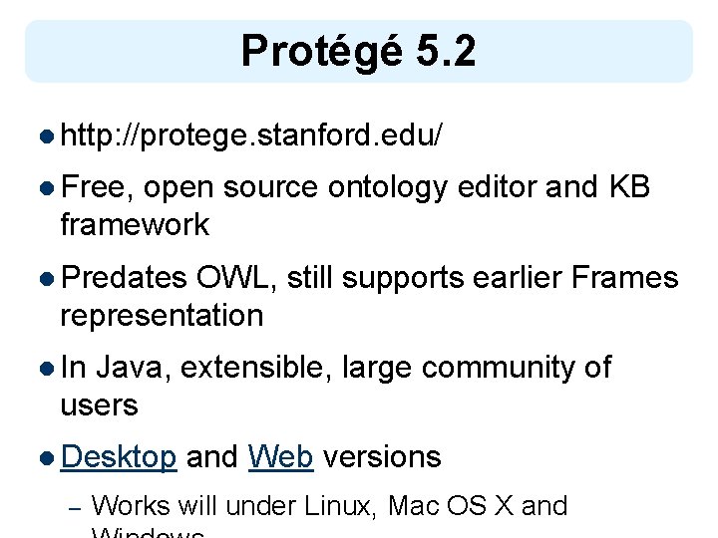Click the word 'users'
Viewport: 718px width, 538px height.
pyautogui.click(x=100, y=404)
